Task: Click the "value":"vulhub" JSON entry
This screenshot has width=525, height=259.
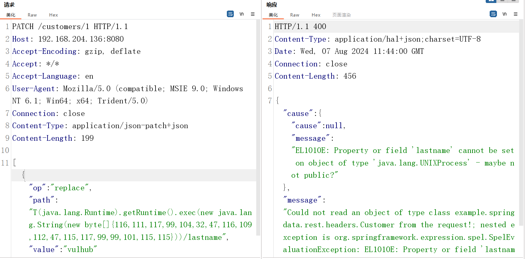Action: coord(63,249)
